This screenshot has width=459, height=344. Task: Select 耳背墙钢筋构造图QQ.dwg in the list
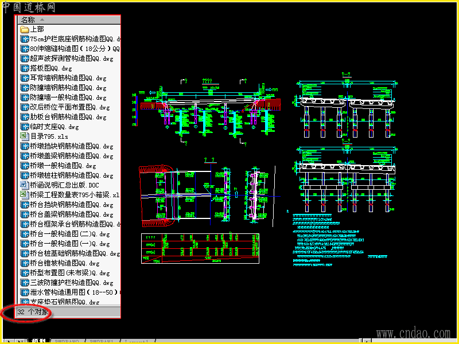click(68, 78)
